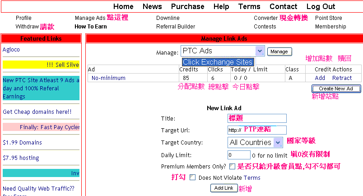This screenshot has height=196, width=363.
Task: Click the Agloco featured link
Action: coord(11,50)
